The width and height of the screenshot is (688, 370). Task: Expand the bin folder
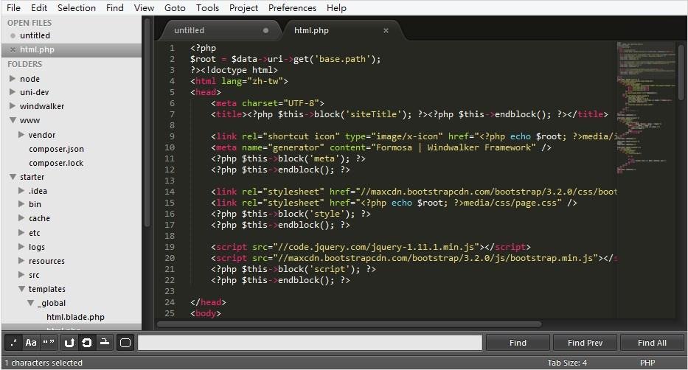[21, 204]
